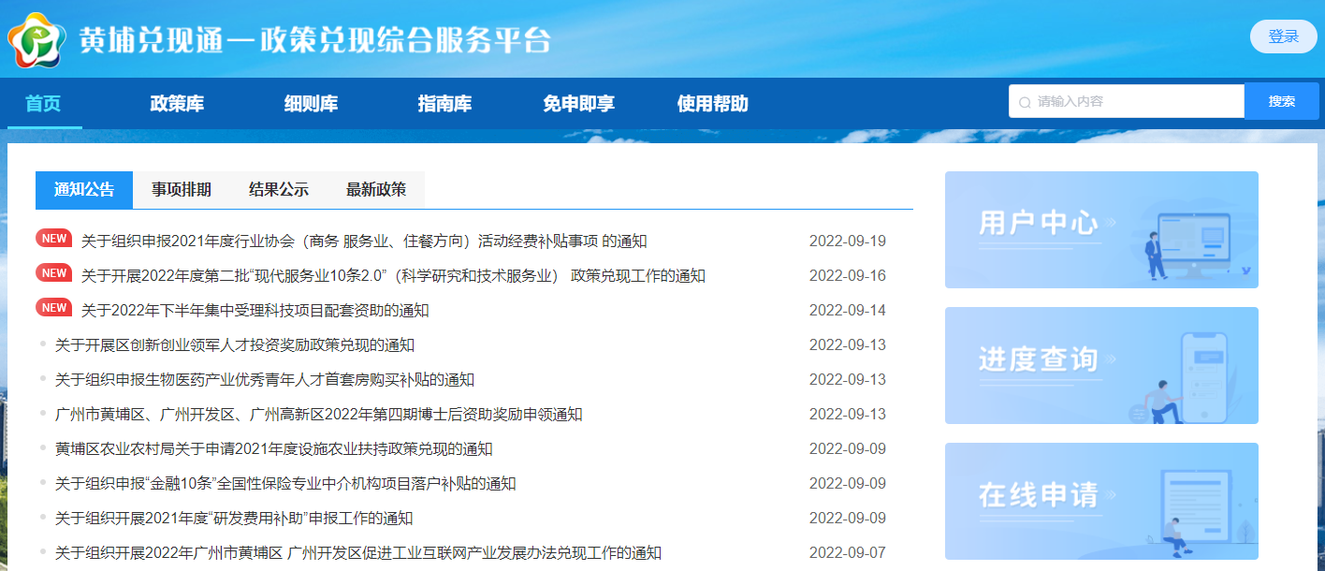The height and width of the screenshot is (571, 1325).
Task: Open 细则库 navigation item
Action: (x=311, y=104)
